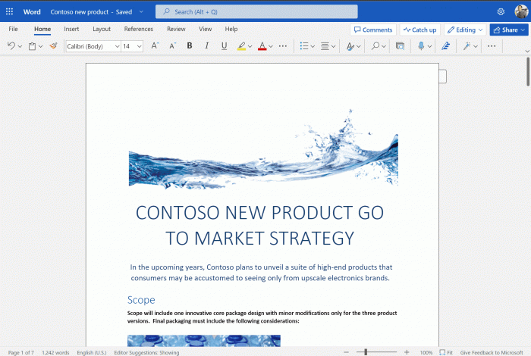Click the 1,242 words count
The image size is (531, 356).
pyautogui.click(x=55, y=352)
